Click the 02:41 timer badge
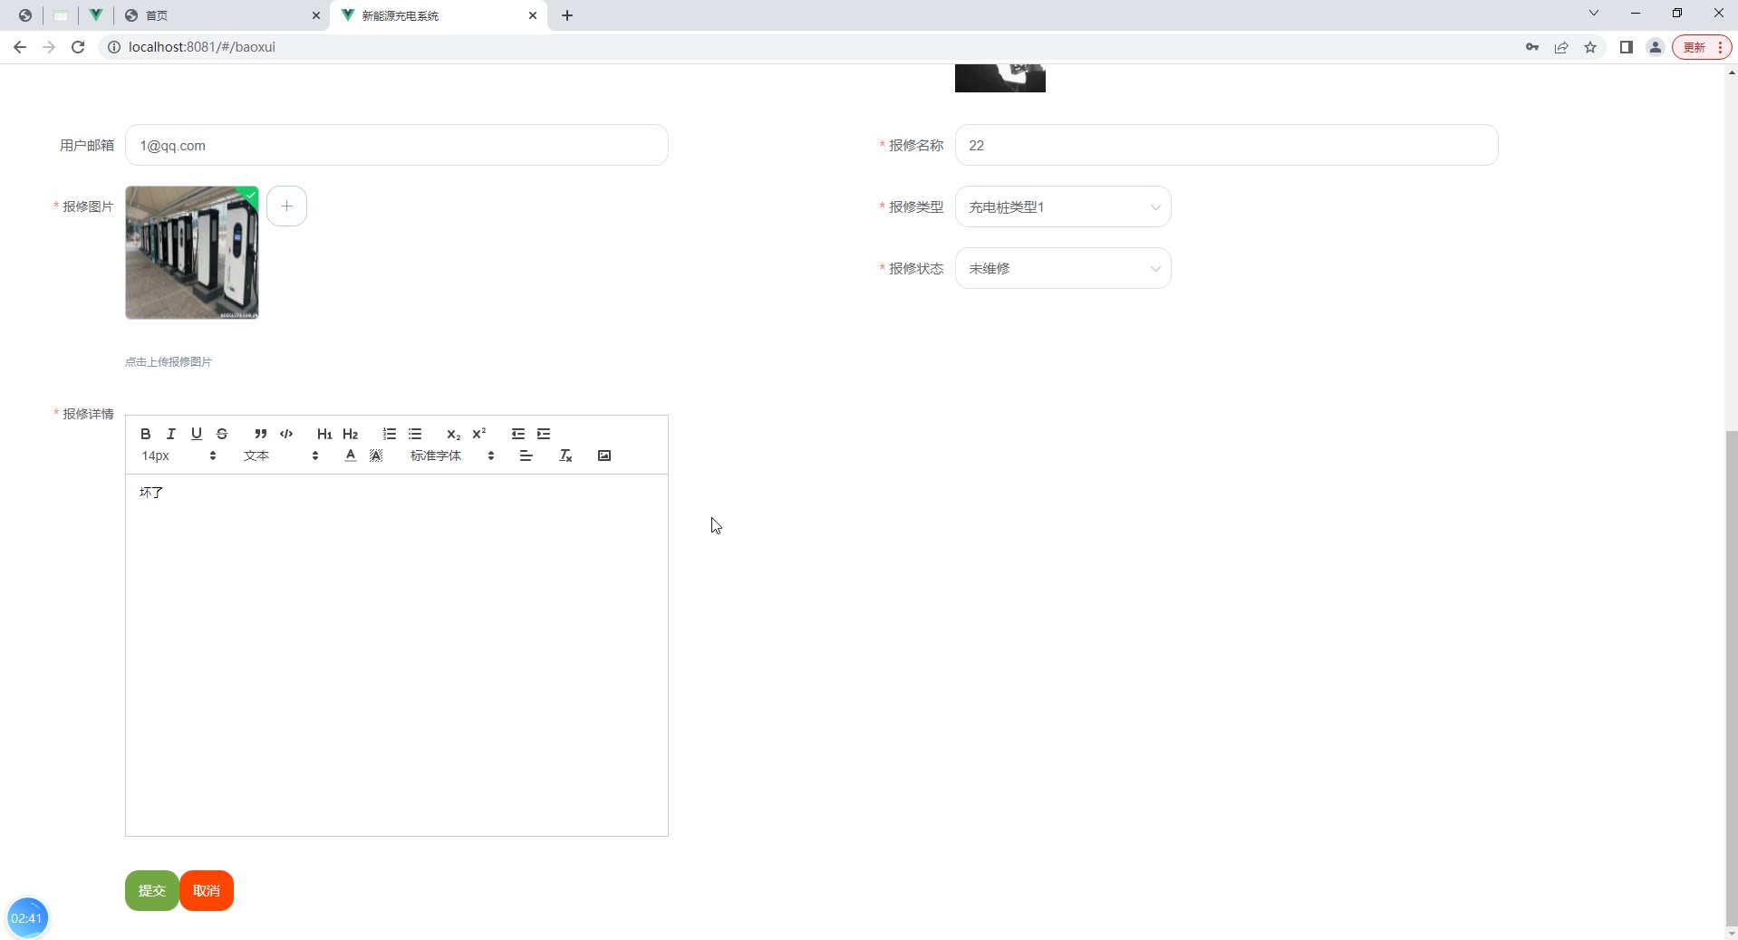 click(x=27, y=918)
